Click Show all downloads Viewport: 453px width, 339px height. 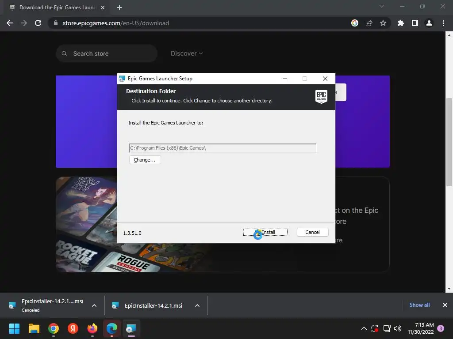[x=419, y=305]
